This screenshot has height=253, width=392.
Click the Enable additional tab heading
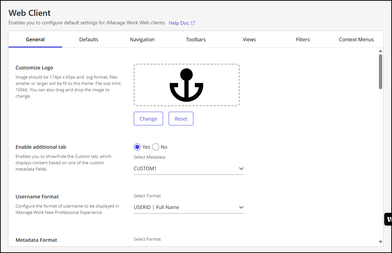(x=41, y=147)
